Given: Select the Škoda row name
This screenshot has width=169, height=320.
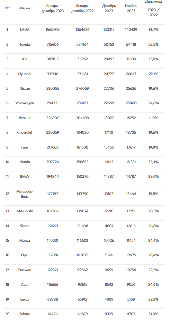Looking at the screenshot, I should [x=25, y=226].
